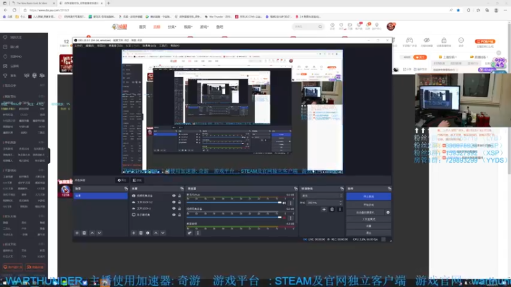Open OBS 视图(V) menu
The width and height of the screenshot is (511, 287).
(102, 46)
